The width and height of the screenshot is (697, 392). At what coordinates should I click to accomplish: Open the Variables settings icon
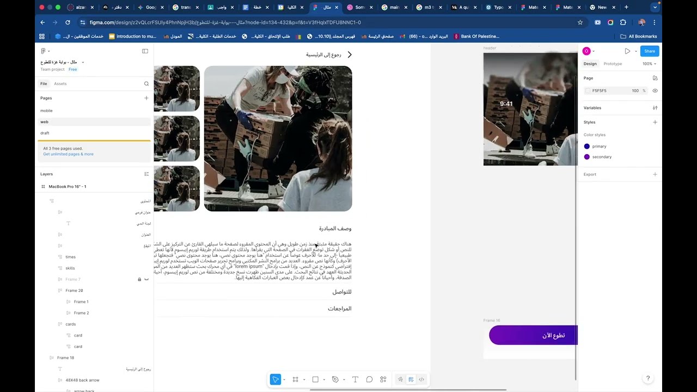click(655, 108)
